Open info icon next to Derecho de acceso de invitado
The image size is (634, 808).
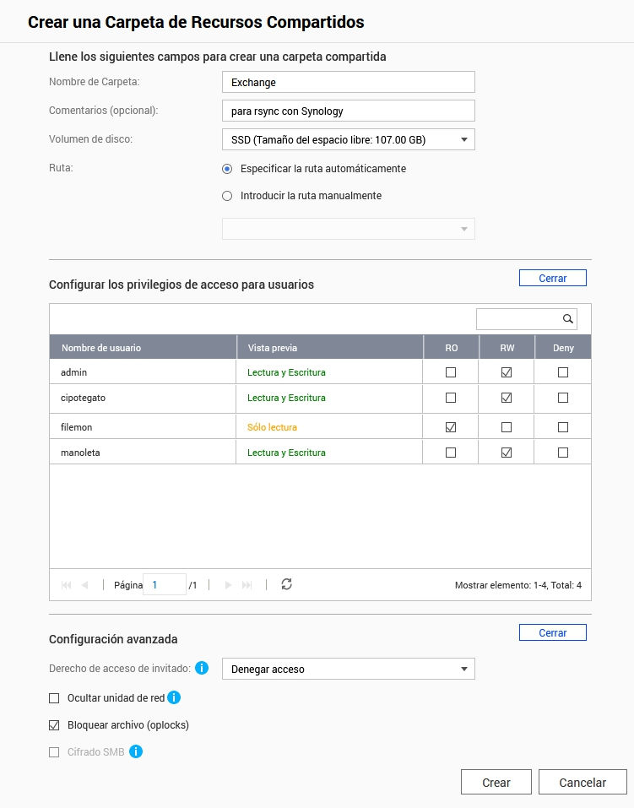[202, 669]
